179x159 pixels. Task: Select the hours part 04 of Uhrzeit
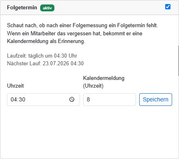[13, 99]
